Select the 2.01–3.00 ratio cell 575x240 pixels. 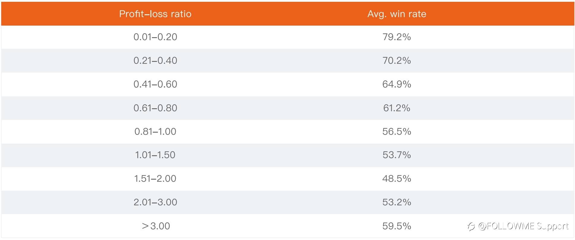pos(155,202)
